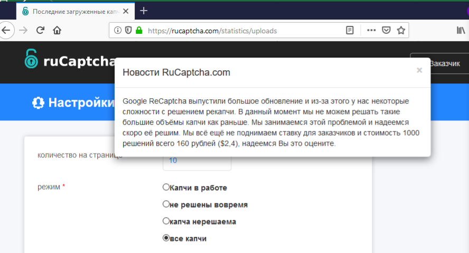Select 'не решены вовремя' radio option
The height and width of the screenshot is (253, 469).
tap(166, 204)
